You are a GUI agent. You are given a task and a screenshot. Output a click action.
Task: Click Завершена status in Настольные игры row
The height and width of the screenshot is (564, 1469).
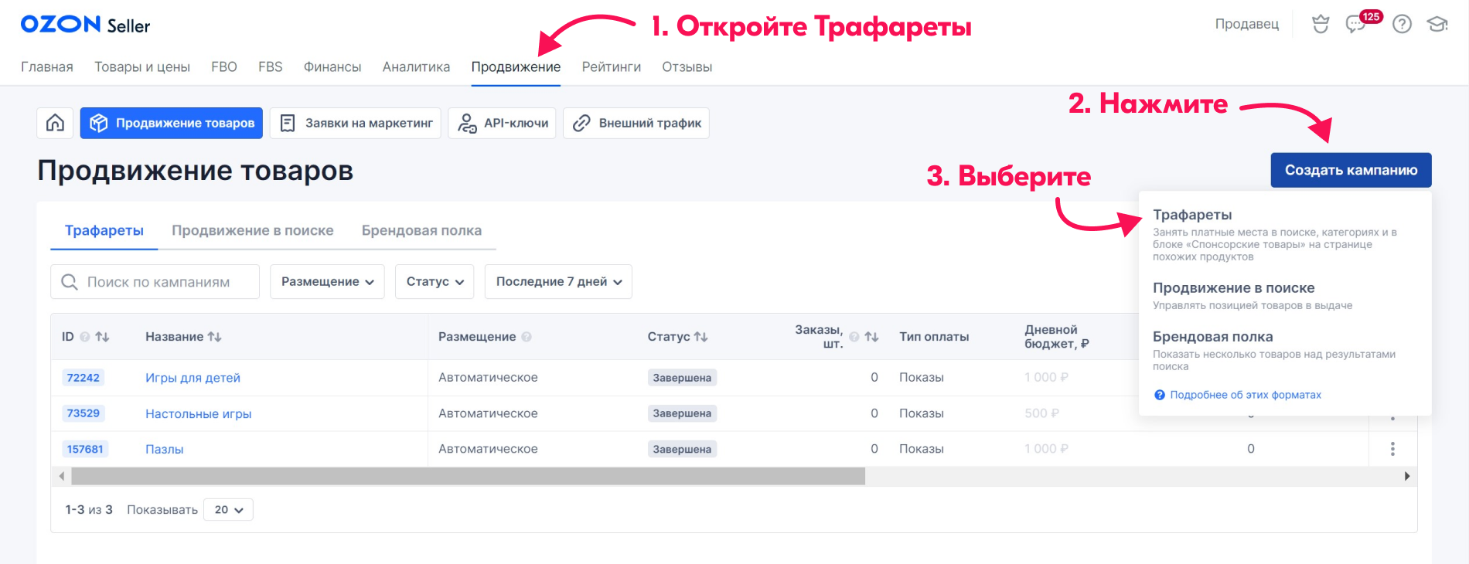pos(682,413)
